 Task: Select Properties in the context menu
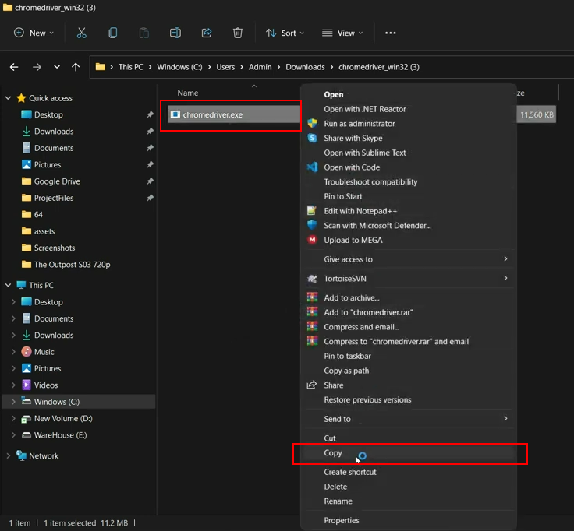coord(342,520)
